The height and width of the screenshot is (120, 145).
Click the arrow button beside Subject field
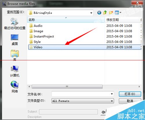(104, 112)
